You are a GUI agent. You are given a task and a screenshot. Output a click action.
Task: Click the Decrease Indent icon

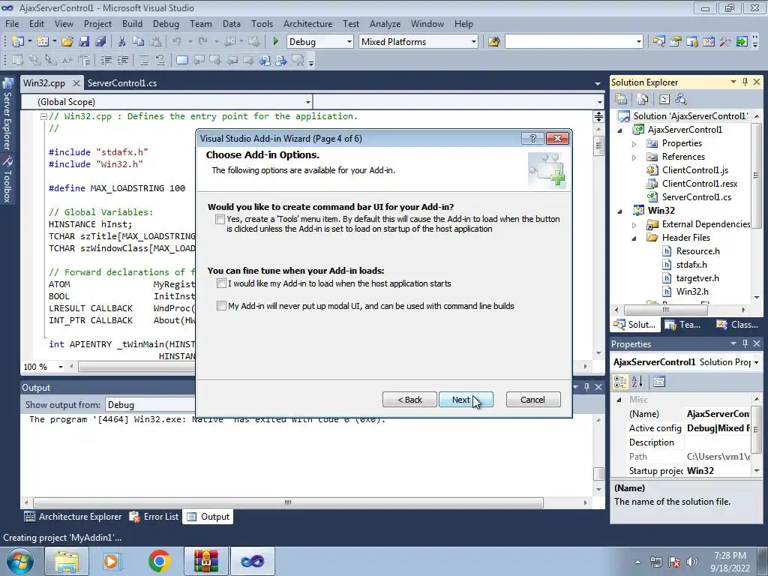click(106, 60)
